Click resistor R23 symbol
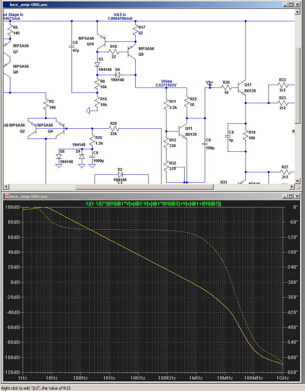Image resolution: width=305 pixels, height=391 pixels. pos(283,103)
